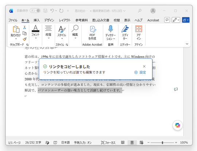Open the ディクテーション dropdown
The image size is (197, 151).
click(x=111, y=37)
